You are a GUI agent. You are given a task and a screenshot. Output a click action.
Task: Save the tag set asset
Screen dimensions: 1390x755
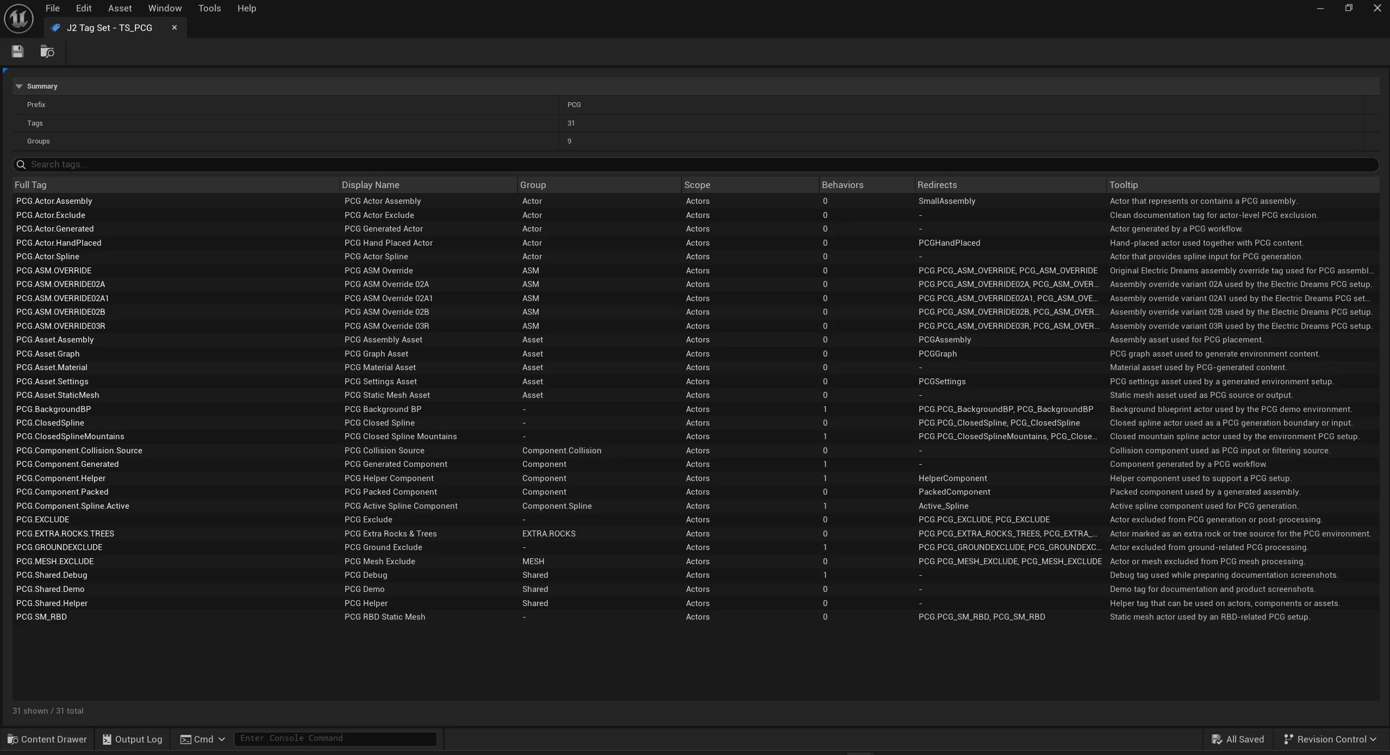(17, 52)
